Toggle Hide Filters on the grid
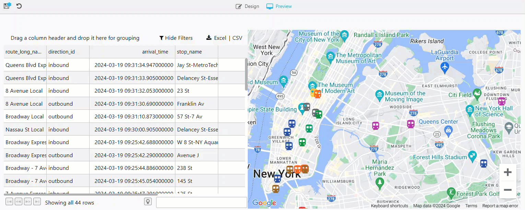Viewport: 525px width, 210px height. (176, 38)
